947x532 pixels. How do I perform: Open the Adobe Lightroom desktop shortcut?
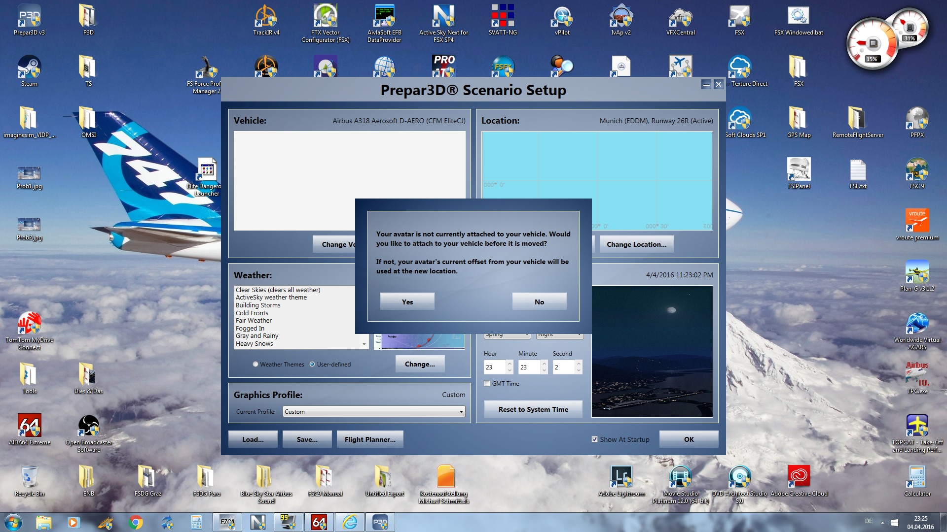621,481
